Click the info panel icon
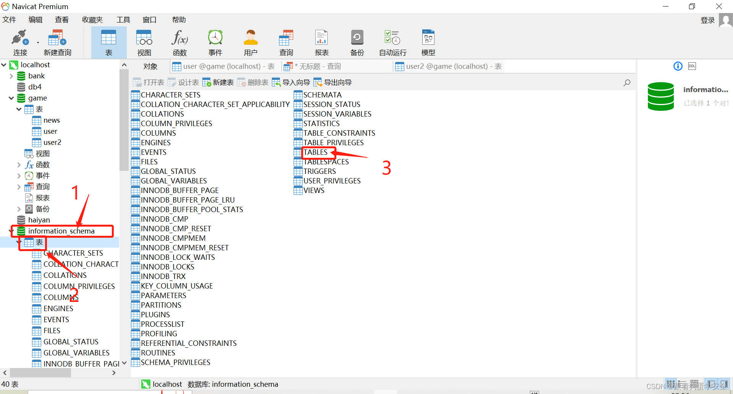The width and height of the screenshot is (733, 394). (678, 66)
